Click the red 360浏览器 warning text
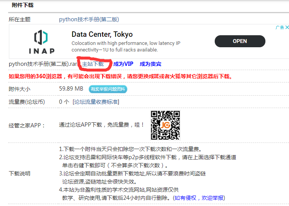Image resolution: width=289 pixels, height=206 pixels. pos(121,76)
